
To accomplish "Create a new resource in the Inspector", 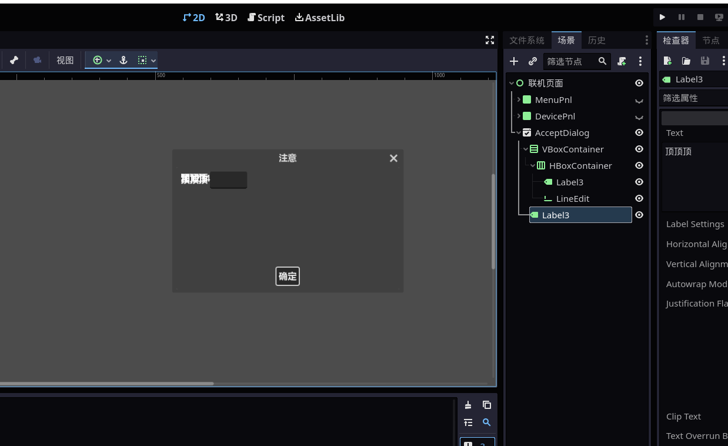I will click(667, 60).
